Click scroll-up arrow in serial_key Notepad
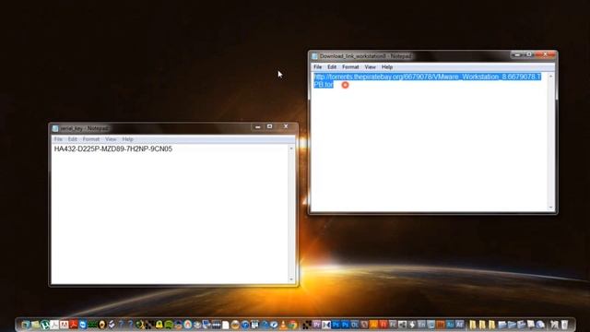This screenshot has width=590, height=332. tap(291, 148)
